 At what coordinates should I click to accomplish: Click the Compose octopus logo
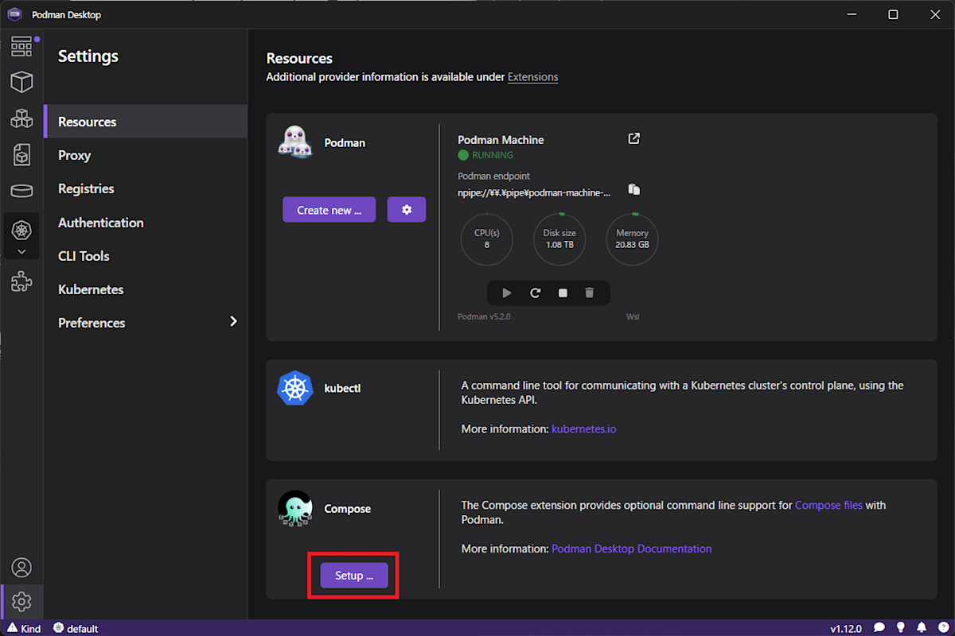point(295,509)
